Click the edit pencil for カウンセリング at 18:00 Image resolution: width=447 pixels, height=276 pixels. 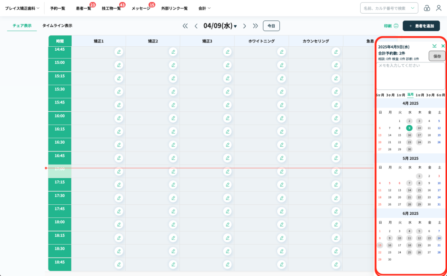pyautogui.click(x=336, y=224)
